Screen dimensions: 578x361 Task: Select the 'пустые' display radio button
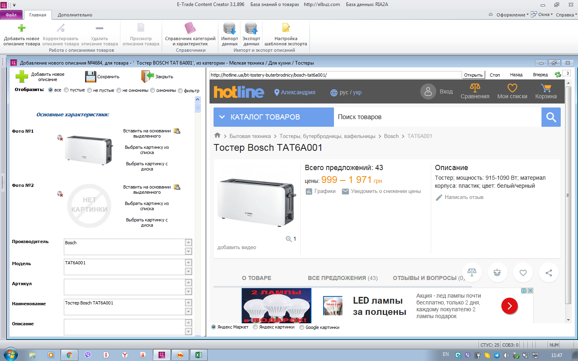[66, 90]
